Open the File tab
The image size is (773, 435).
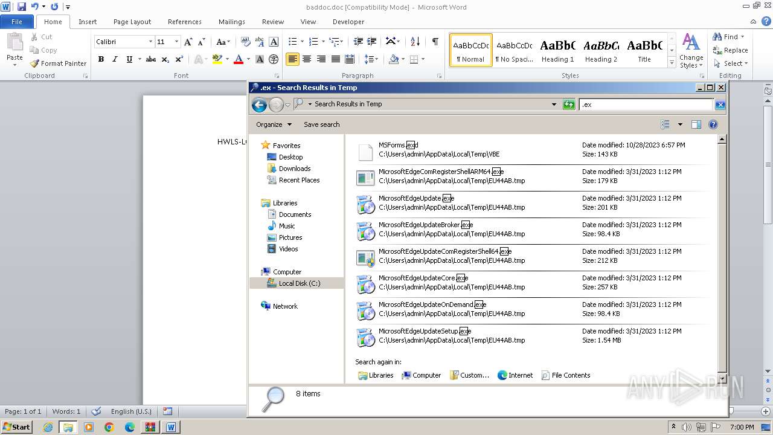tap(17, 22)
